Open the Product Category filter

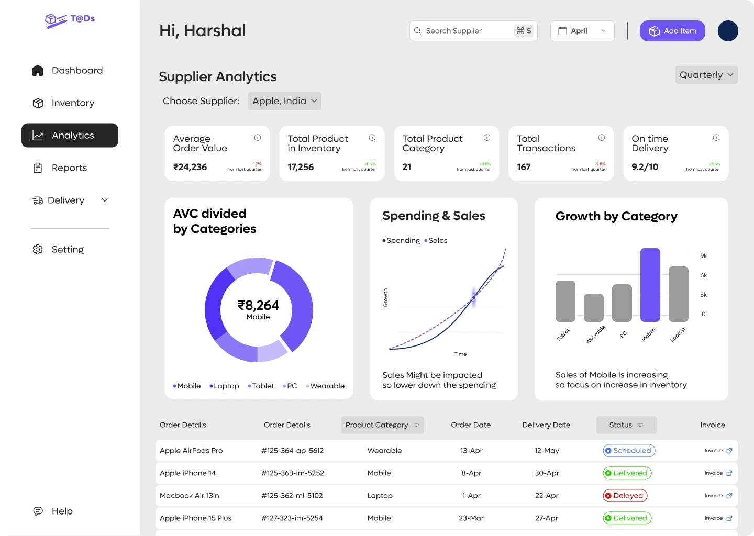[383, 425]
